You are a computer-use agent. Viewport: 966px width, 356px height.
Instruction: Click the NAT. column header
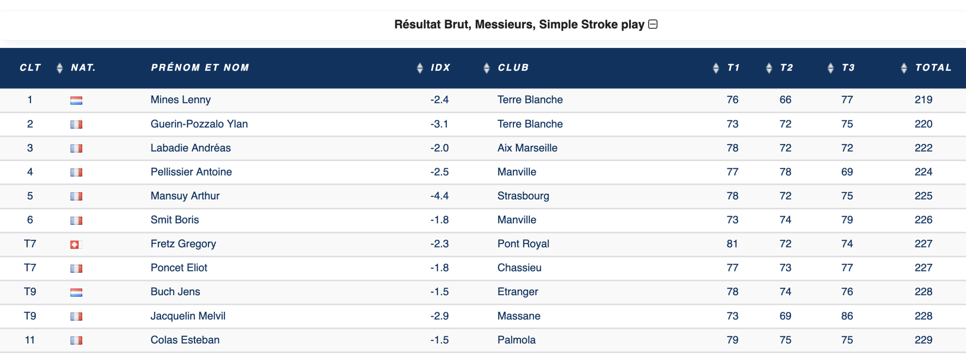(83, 68)
